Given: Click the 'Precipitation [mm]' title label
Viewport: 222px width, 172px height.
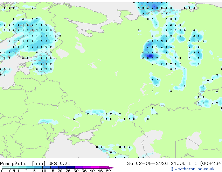Looking at the screenshot, I should point(23,164).
